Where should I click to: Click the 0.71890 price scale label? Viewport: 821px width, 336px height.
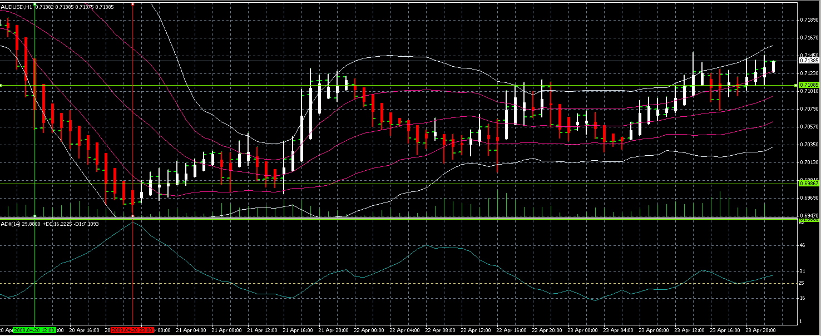tap(808, 20)
